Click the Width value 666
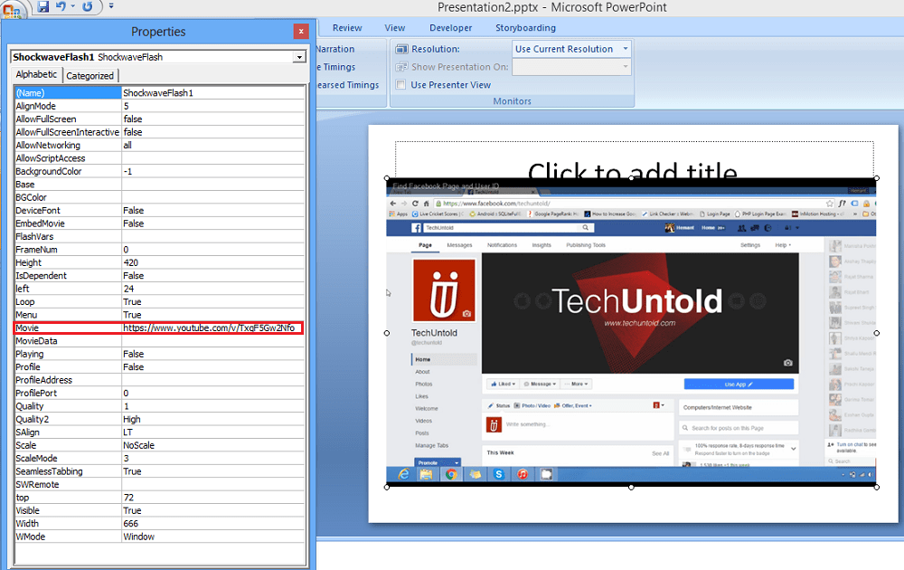The width and height of the screenshot is (904, 570). pyautogui.click(x=212, y=523)
